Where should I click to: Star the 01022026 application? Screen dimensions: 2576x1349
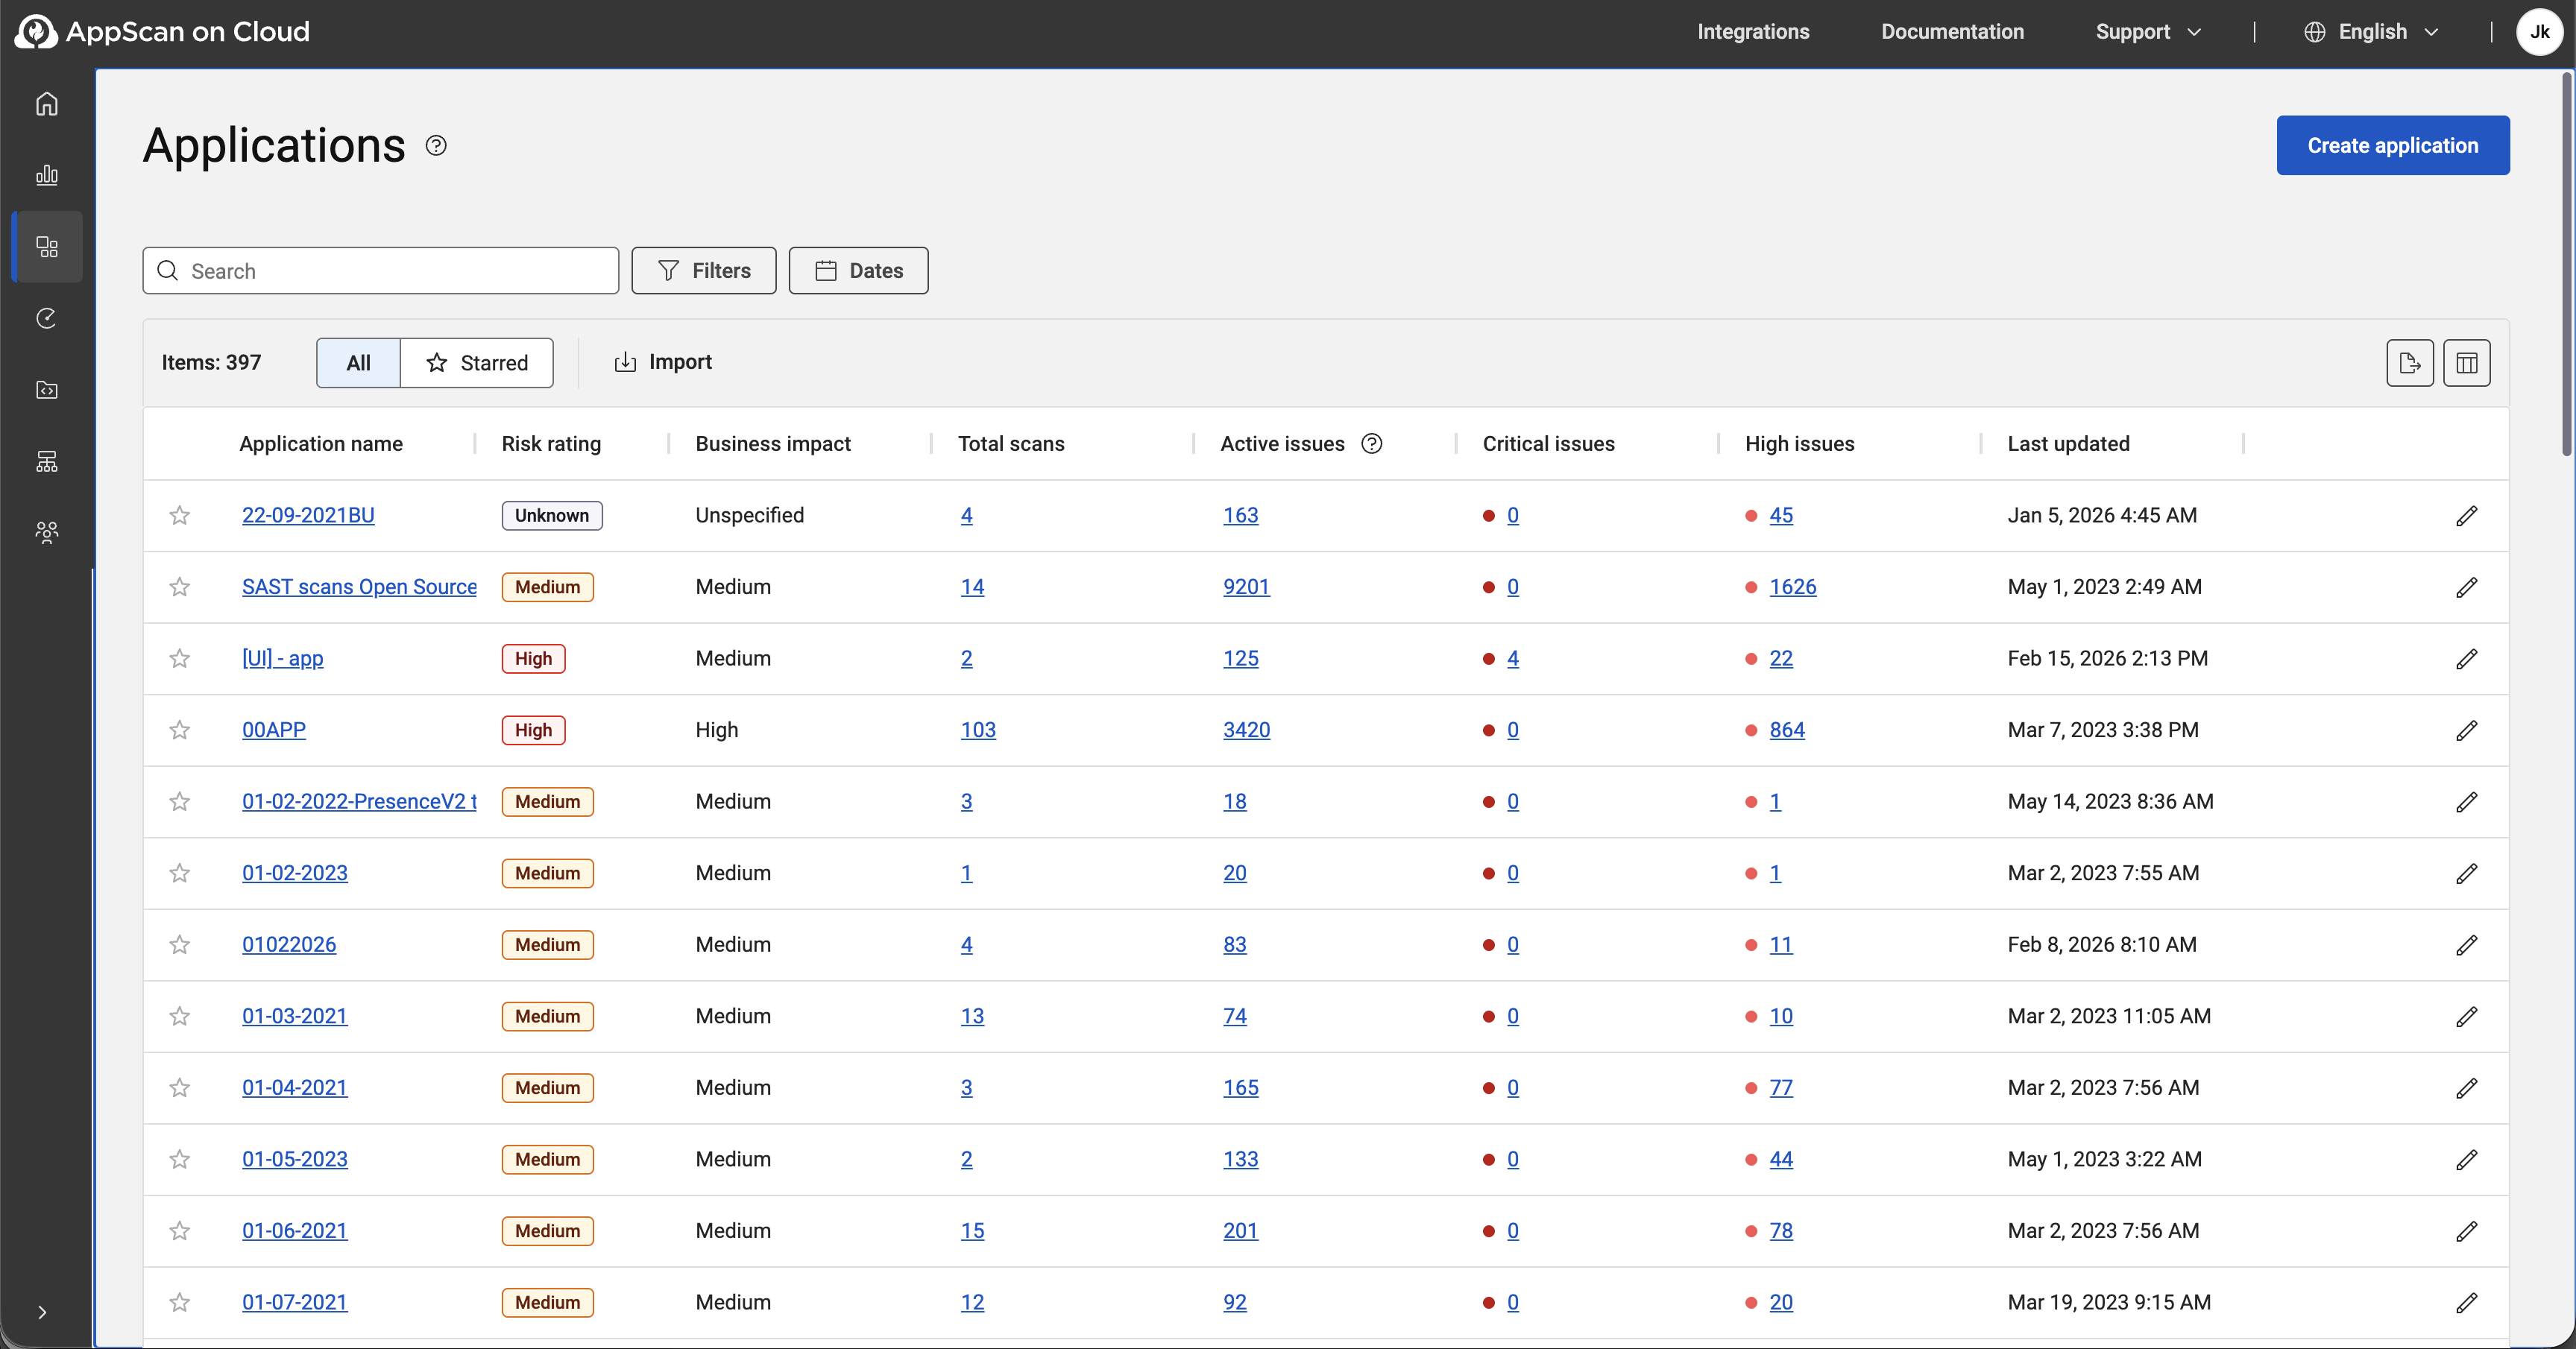click(x=180, y=945)
